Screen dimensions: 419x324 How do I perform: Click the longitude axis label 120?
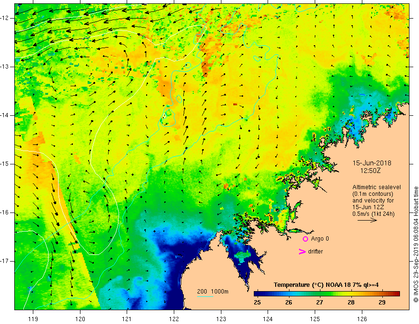click(x=80, y=319)
